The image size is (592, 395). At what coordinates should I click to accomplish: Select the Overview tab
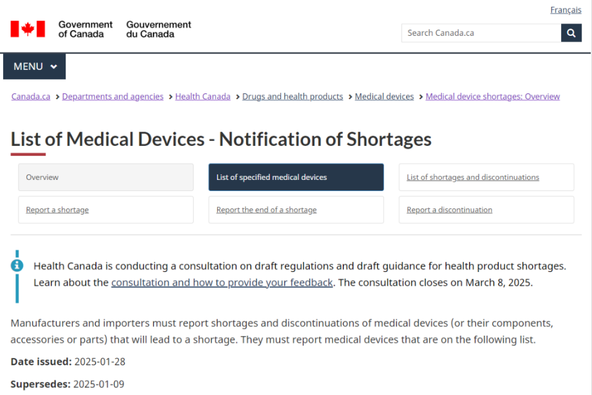(106, 177)
